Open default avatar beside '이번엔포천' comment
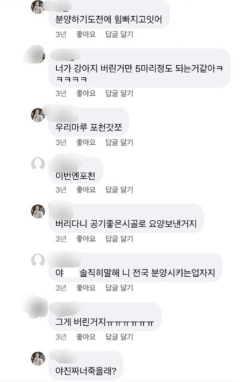 coord(38,164)
